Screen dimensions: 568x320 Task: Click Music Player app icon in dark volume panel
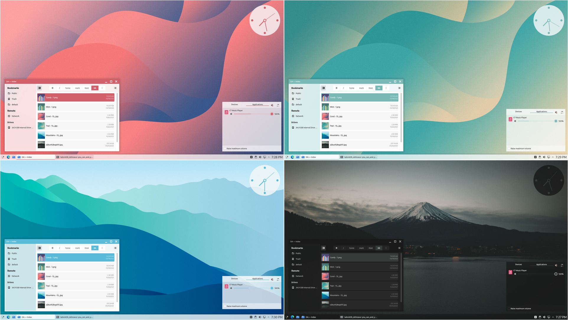[x=510, y=272]
